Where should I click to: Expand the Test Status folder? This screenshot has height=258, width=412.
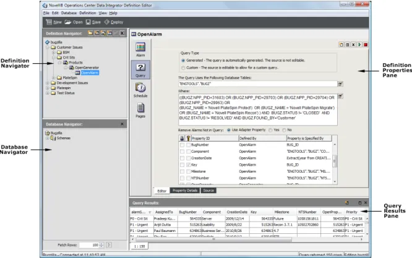coord(48,93)
